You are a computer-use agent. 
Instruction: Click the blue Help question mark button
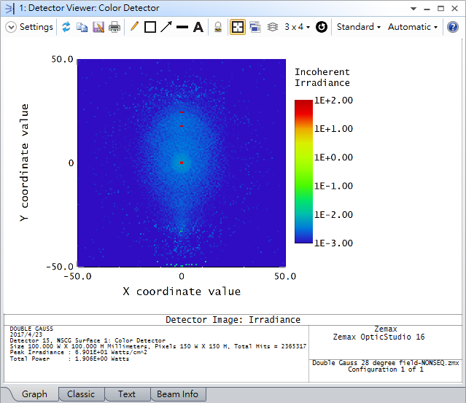pos(453,27)
